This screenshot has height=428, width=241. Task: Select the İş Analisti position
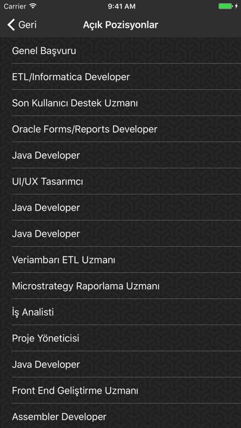[x=120, y=312]
